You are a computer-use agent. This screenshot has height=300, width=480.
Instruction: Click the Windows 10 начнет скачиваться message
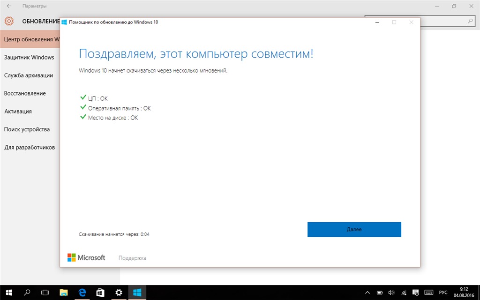point(153,70)
